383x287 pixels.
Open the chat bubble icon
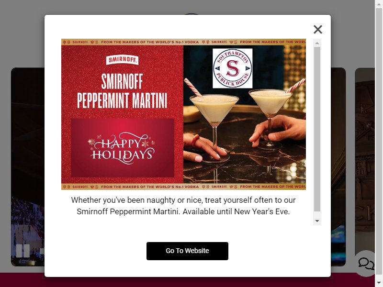[366, 264]
